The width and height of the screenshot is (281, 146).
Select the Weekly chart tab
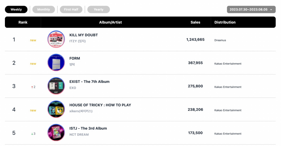(x=16, y=9)
